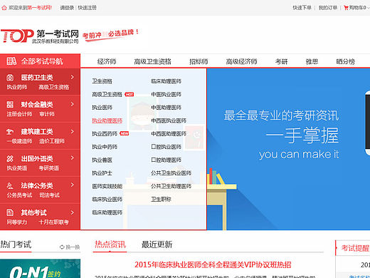The height and width of the screenshot is (278, 370).
Task: Click the 法律公务类 category icon
Action: [x=10, y=185]
